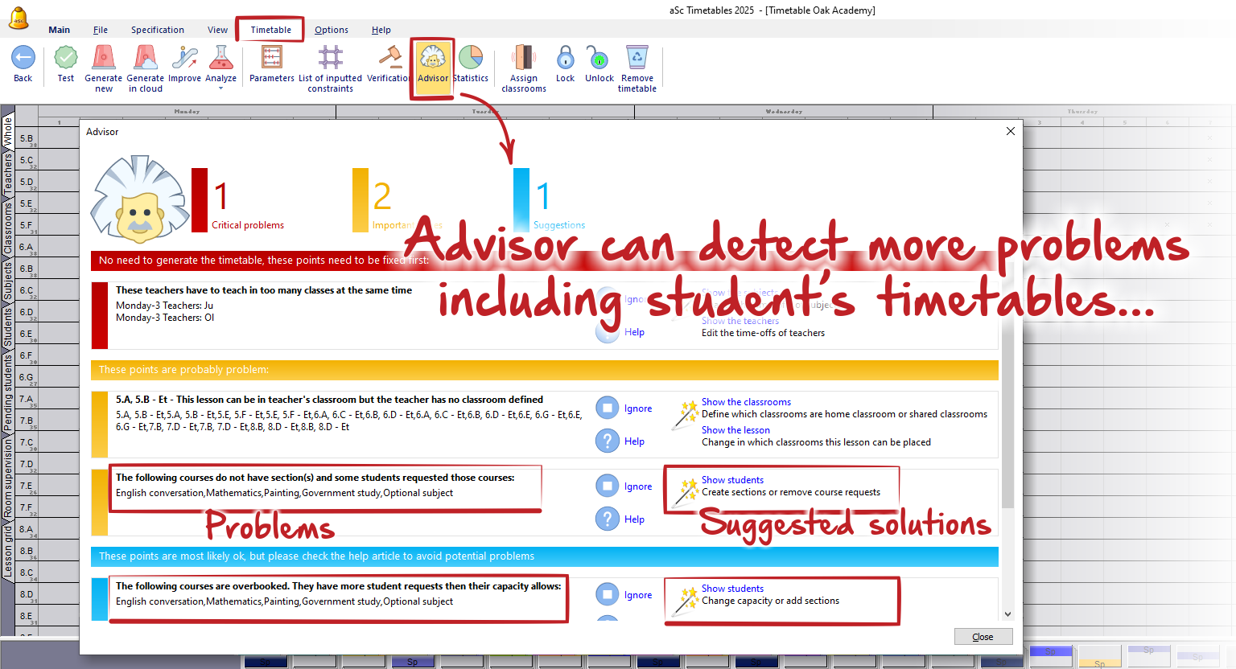Image resolution: width=1236 pixels, height=669 pixels.
Task: Open the Help menu
Action: pos(381,30)
